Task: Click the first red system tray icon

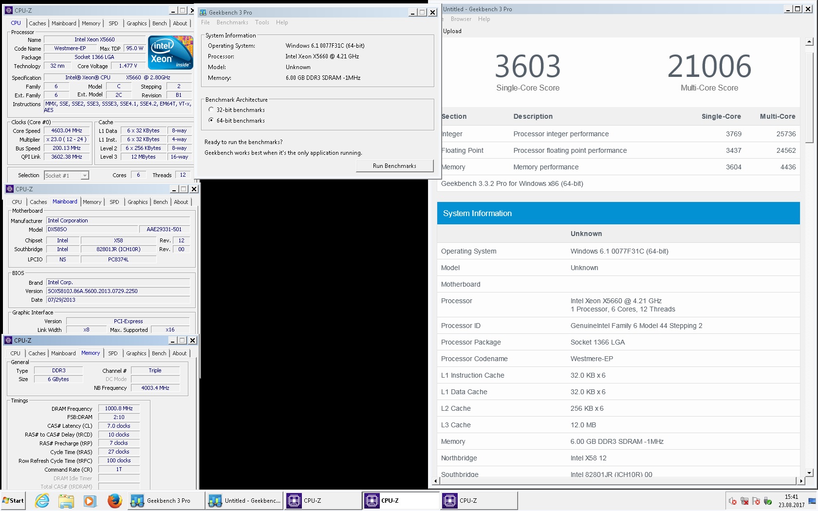Action: pyautogui.click(x=732, y=501)
